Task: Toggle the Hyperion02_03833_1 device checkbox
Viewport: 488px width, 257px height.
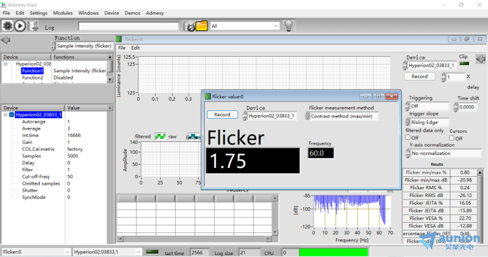Action: [12, 115]
